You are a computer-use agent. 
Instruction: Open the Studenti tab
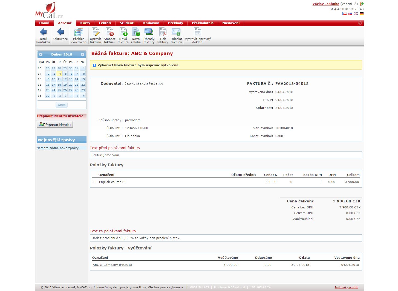[x=127, y=23]
